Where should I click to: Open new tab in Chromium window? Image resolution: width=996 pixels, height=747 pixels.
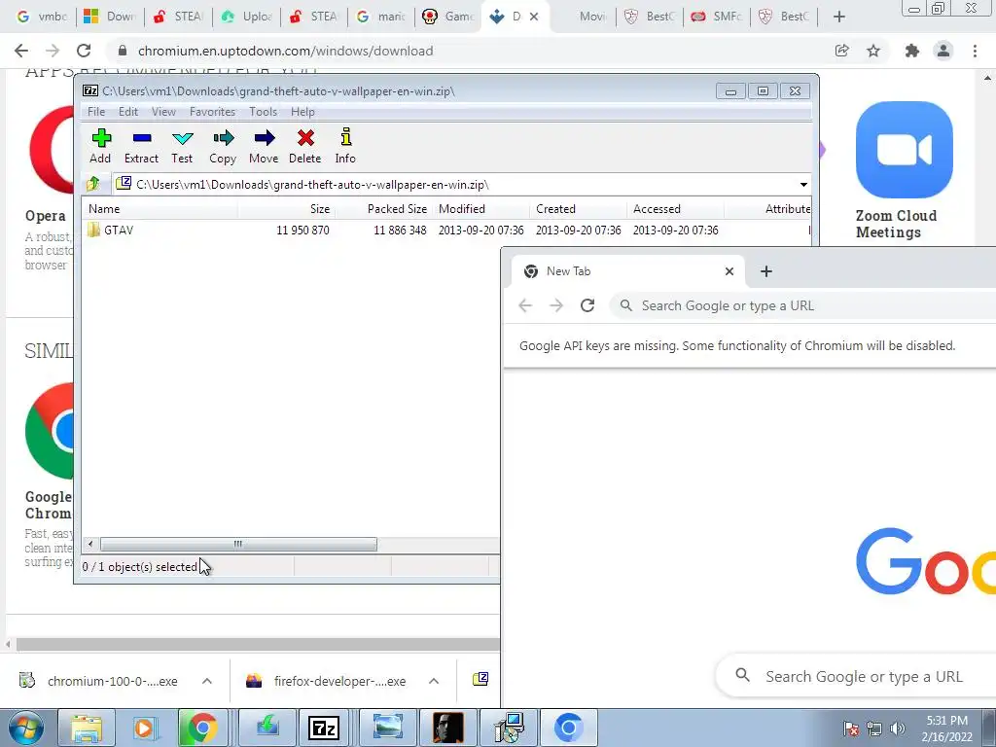(766, 271)
